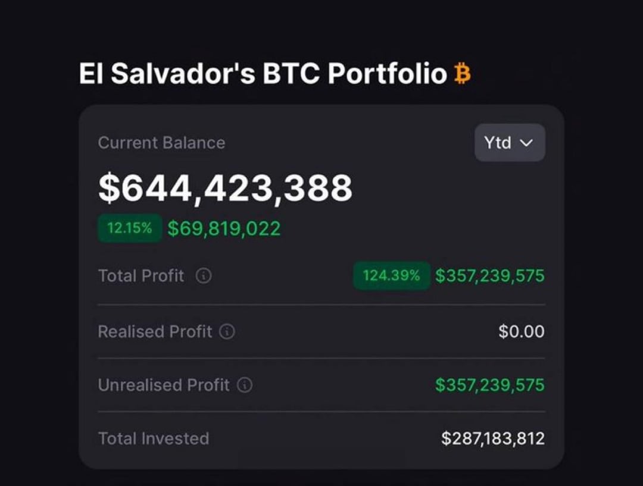Click the Total Invested $287,183,812 amount
The width and height of the screenshot is (643, 486).
493,438
